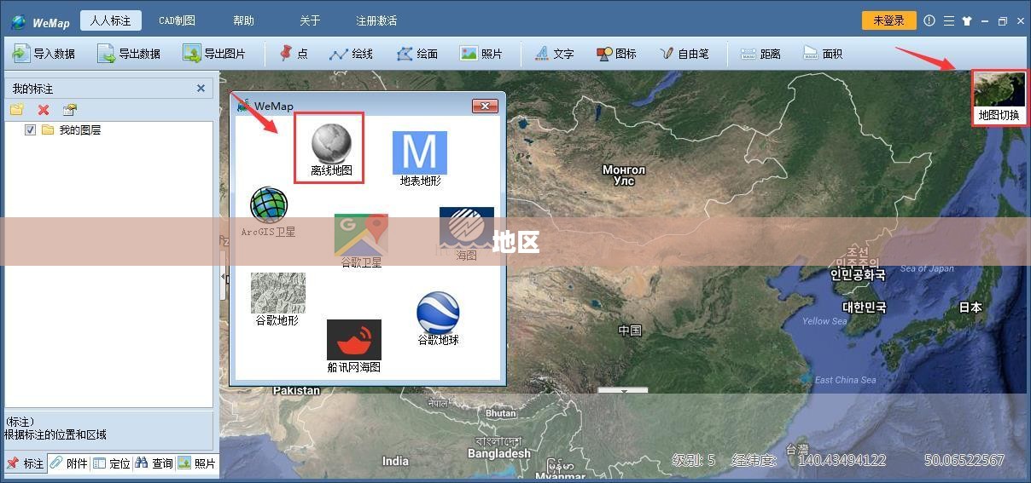
Task: Open the 注册激活 menu
Action: click(376, 20)
